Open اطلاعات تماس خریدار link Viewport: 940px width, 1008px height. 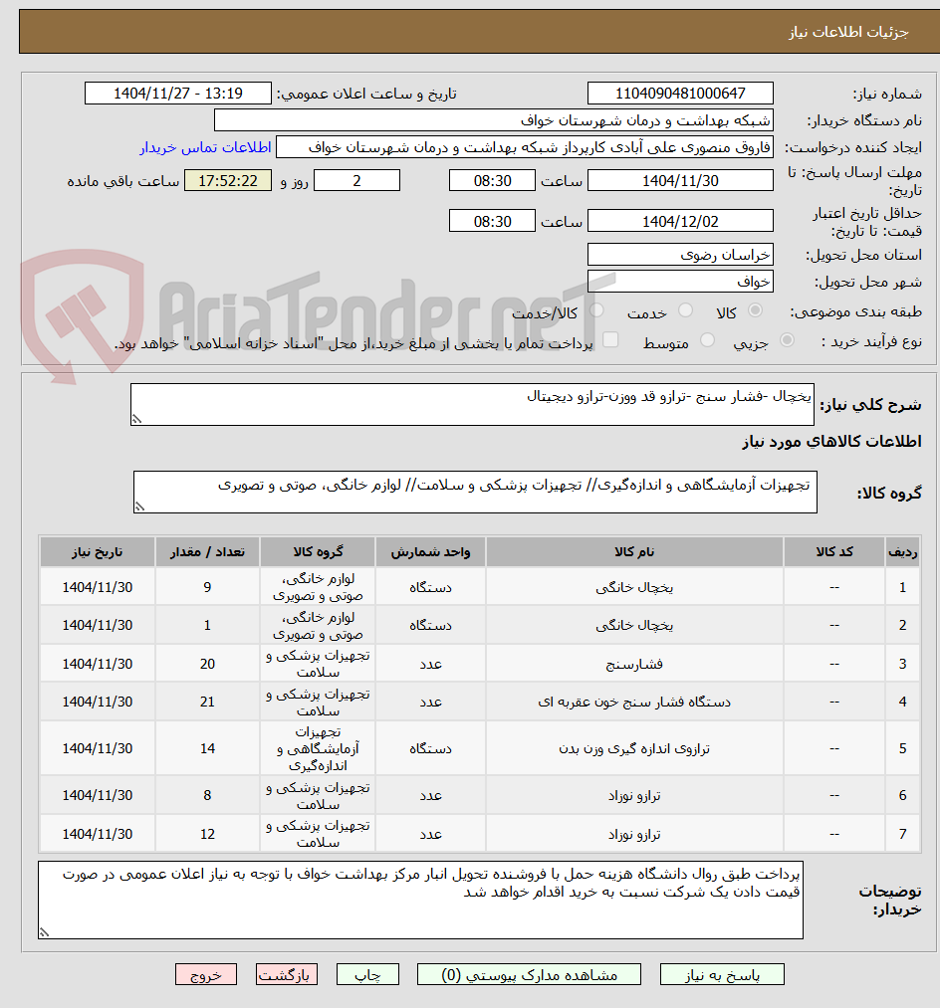click(x=205, y=147)
